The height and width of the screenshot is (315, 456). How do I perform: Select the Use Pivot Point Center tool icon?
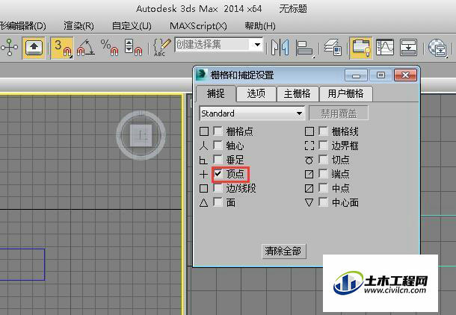9,48
